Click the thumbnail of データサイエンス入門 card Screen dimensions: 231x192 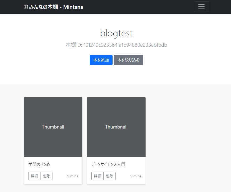[116, 127]
